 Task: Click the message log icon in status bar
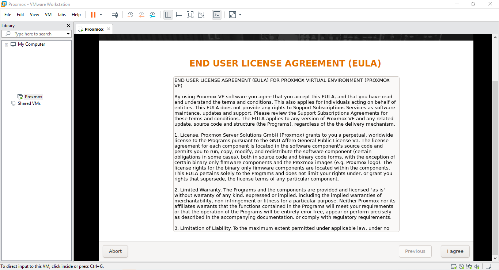(488, 266)
